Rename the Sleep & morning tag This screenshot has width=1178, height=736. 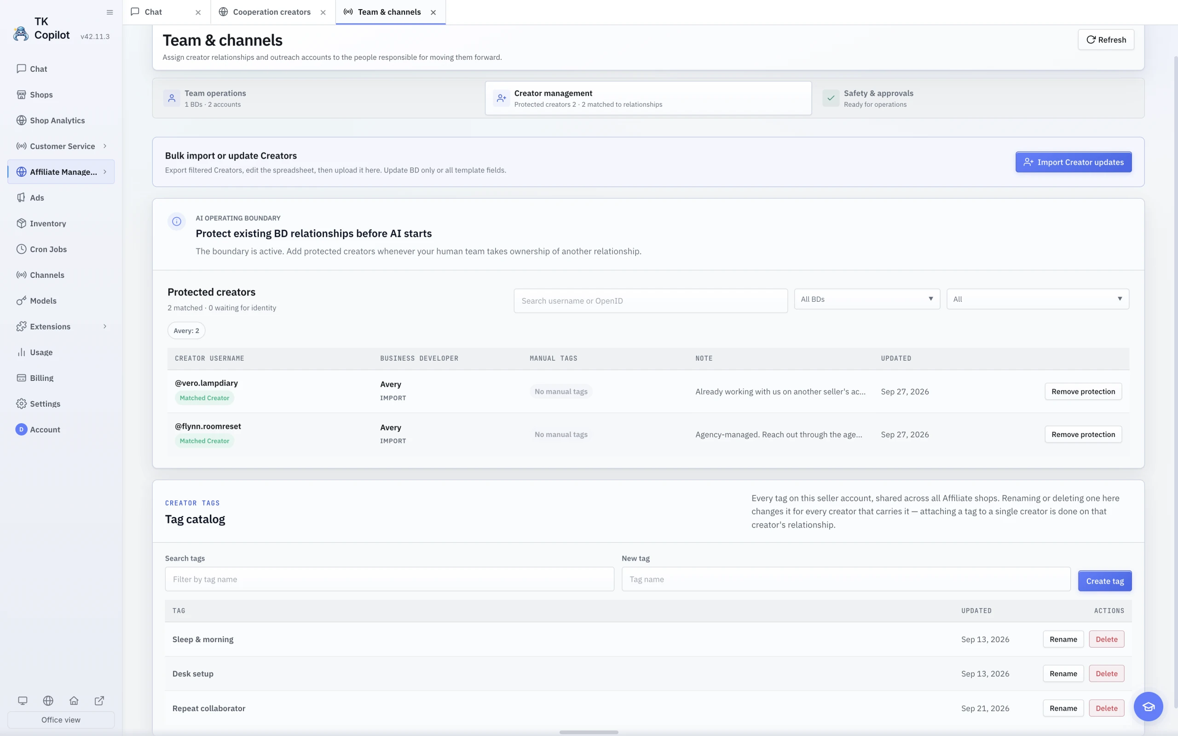[x=1063, y=639]
